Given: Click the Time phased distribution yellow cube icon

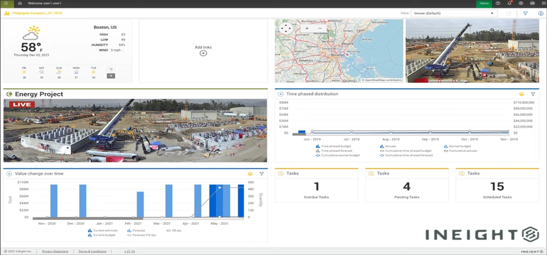Looking at the screenshot, I should tap(521, 94).
